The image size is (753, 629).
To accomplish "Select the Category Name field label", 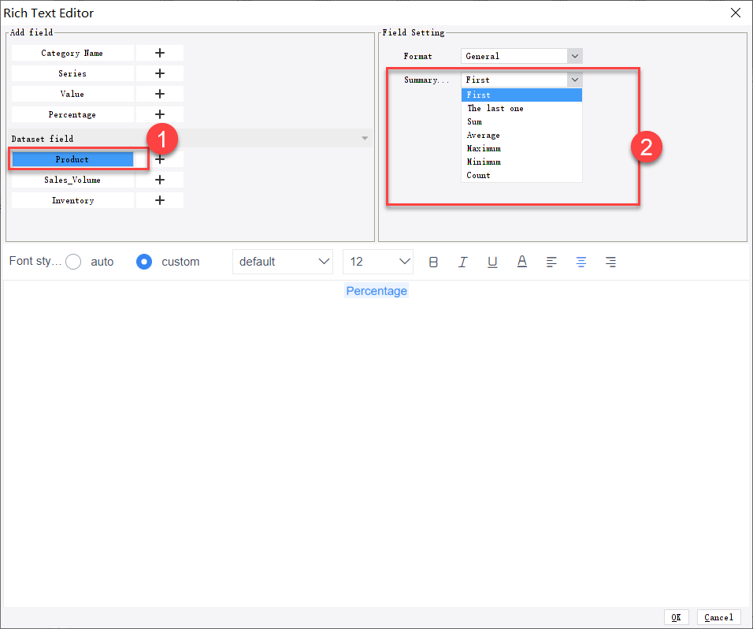I will coord(72,53).
